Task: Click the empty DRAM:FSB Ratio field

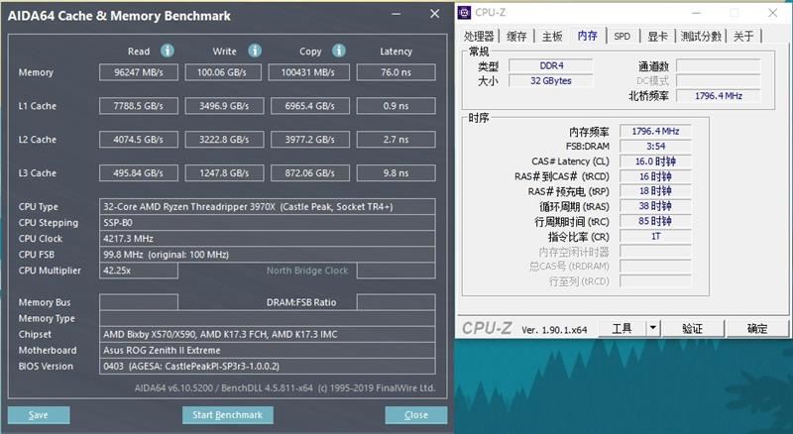Action: point(396,302)
